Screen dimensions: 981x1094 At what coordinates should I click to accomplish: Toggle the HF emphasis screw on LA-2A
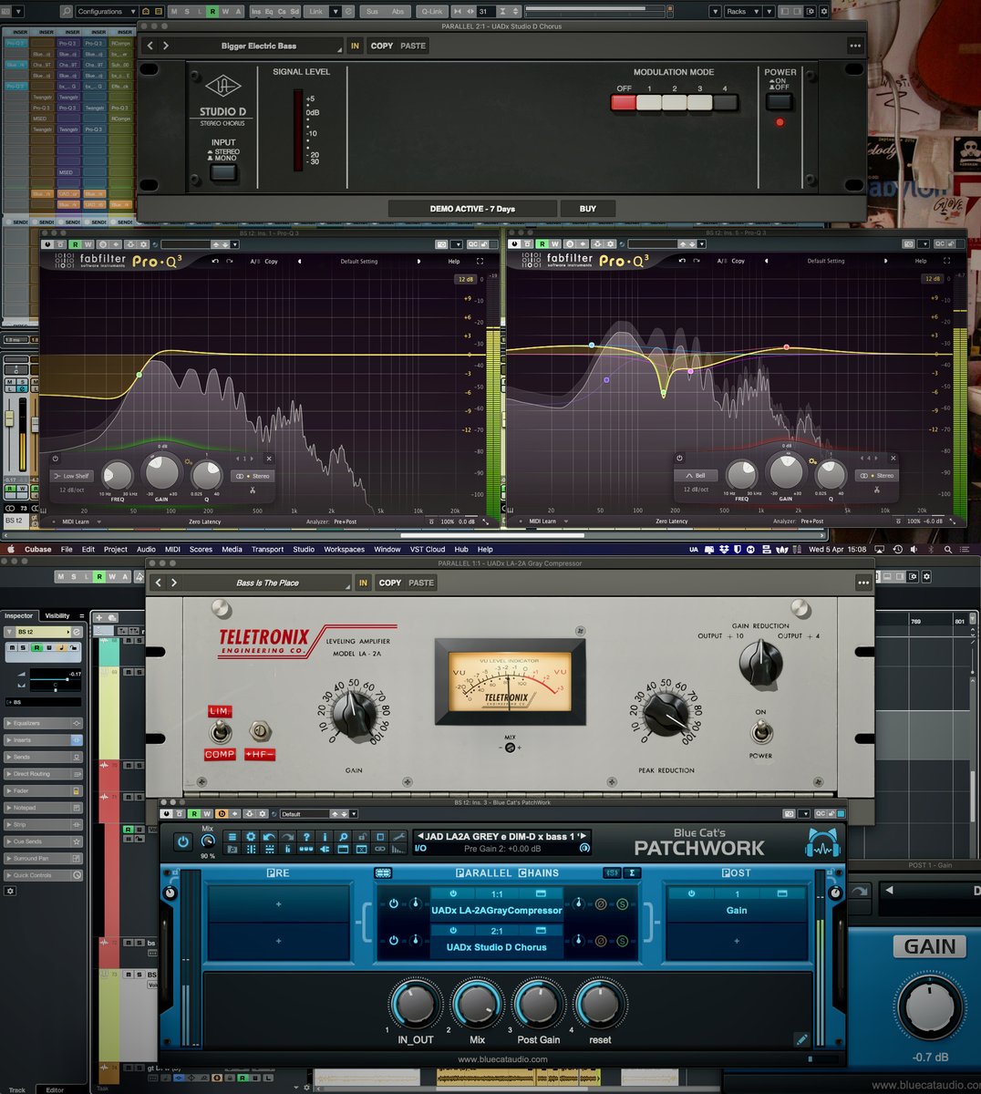click(x=260, y=731)
